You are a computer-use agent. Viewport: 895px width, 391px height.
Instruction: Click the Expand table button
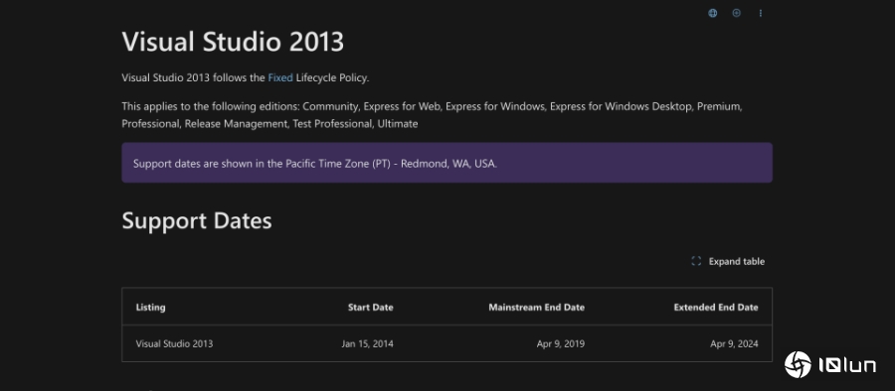[728, 262]
